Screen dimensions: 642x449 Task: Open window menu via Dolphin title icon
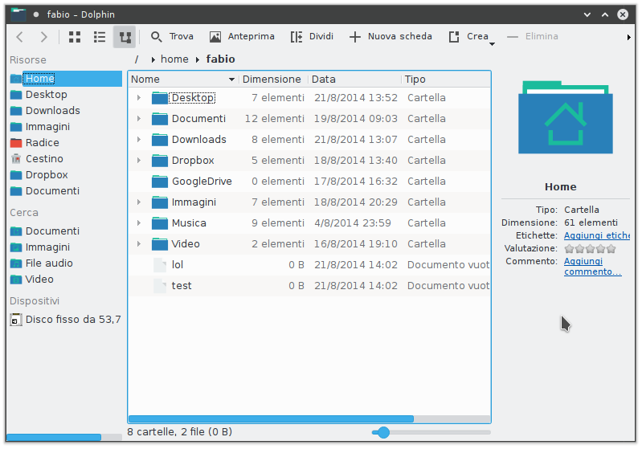(18, 14)
